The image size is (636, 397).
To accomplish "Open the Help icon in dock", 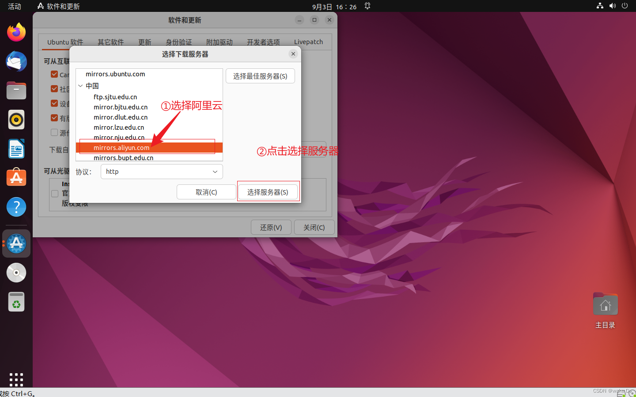I will click(x=16, y=207).
